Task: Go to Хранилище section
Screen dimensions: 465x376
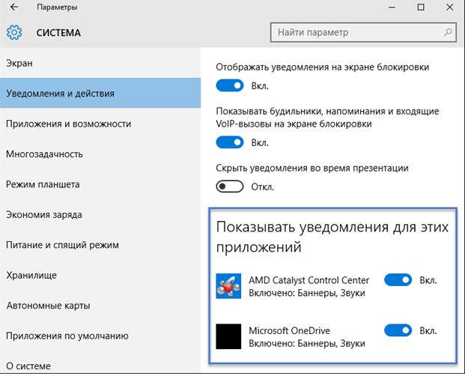Action: click(x=100, y=275)
